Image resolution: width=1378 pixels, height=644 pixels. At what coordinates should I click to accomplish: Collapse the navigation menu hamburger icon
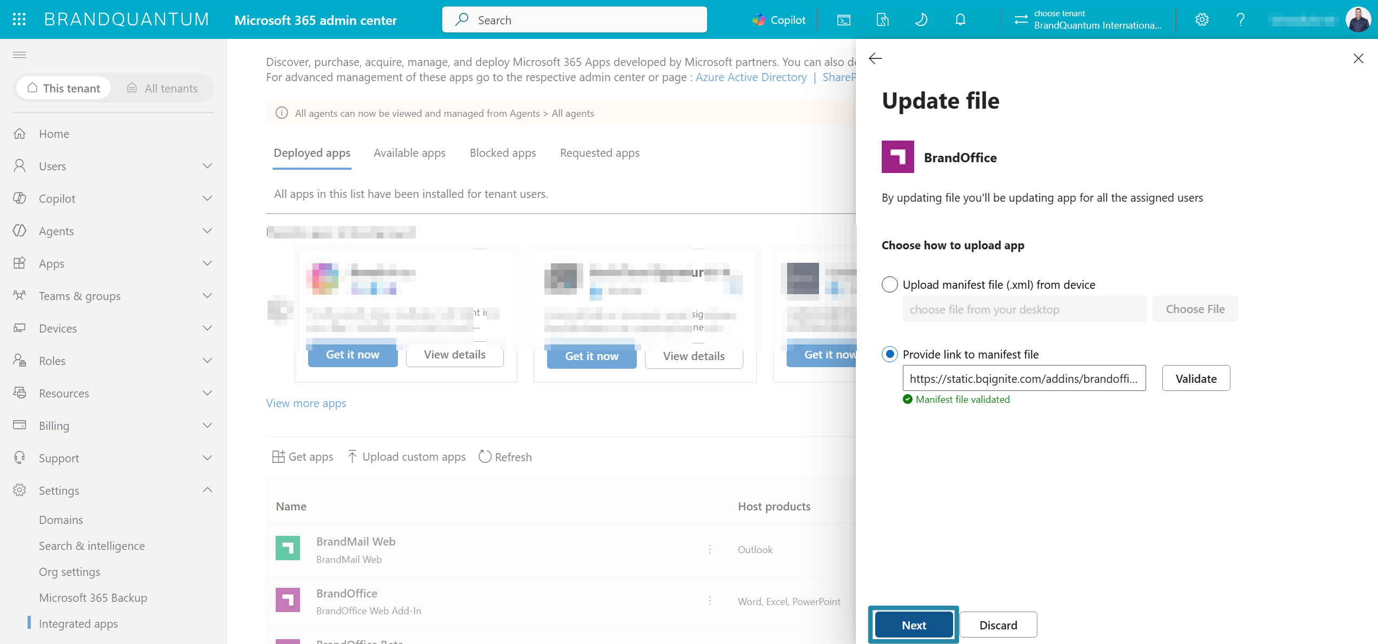click(x=19, y=55)
